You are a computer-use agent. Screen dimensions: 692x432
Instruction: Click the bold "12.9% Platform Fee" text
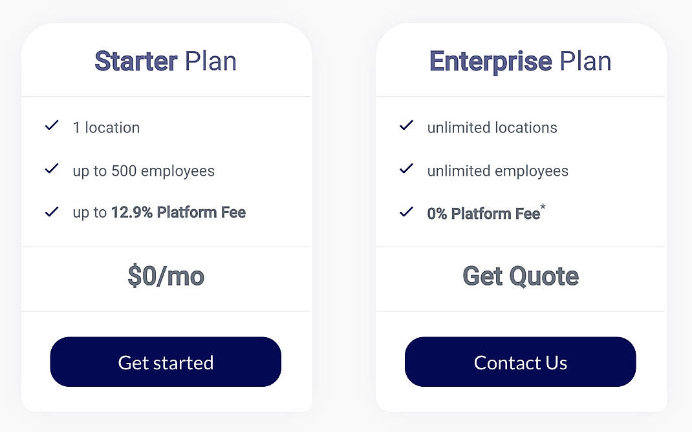pyautogui.click(x=178, y=212)
